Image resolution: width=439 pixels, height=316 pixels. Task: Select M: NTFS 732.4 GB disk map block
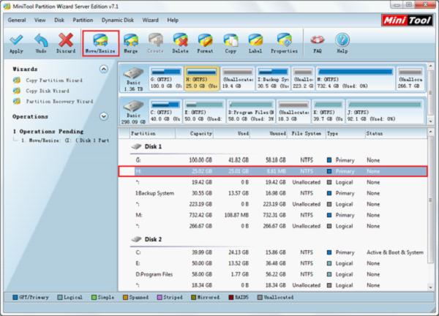coord(356,79)
